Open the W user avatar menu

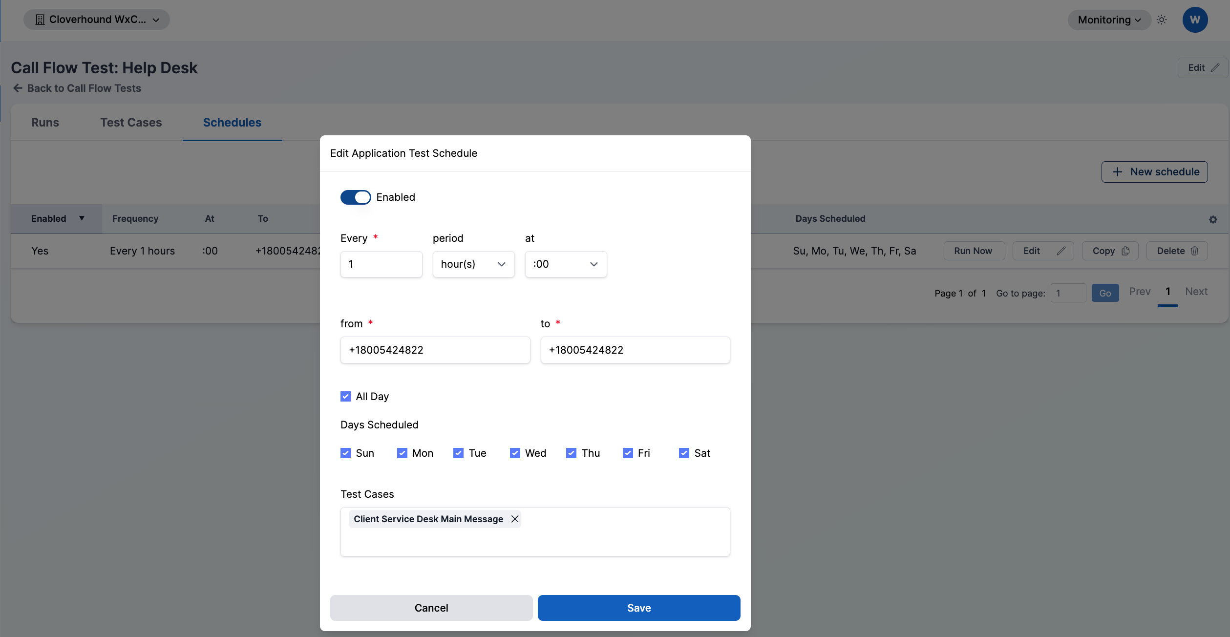1195,20
